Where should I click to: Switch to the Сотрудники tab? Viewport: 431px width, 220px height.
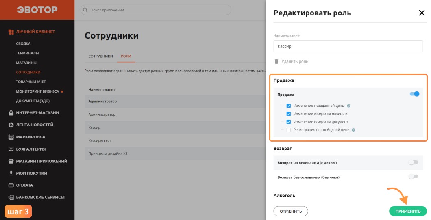point(100,56)
